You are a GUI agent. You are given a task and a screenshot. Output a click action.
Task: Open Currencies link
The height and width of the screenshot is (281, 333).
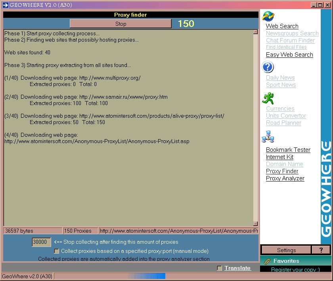(280, 109)
